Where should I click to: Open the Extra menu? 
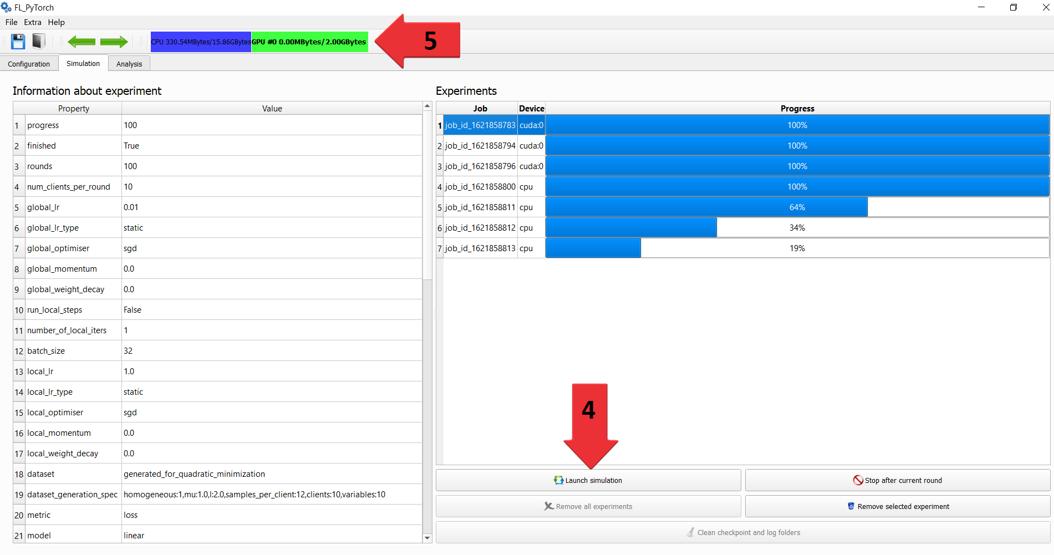click(33, 22)
